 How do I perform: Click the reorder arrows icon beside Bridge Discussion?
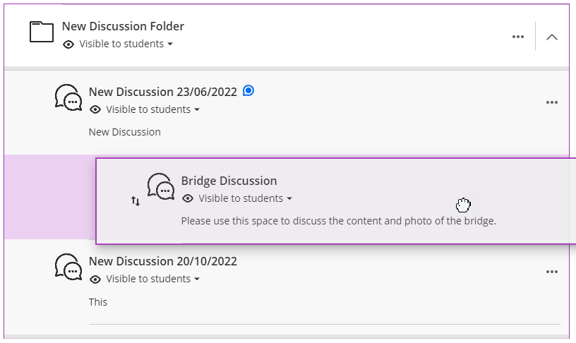pyautogui.click(x=136, y=201)
